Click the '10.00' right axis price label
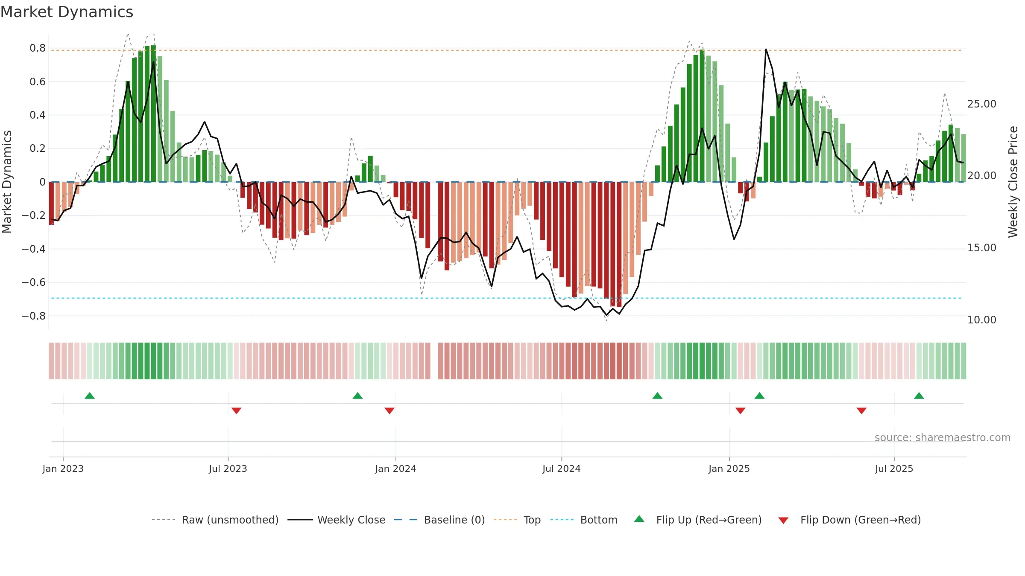Image resolution: width=1025 pixels, height=576 pixels. (x=982, y=320)
